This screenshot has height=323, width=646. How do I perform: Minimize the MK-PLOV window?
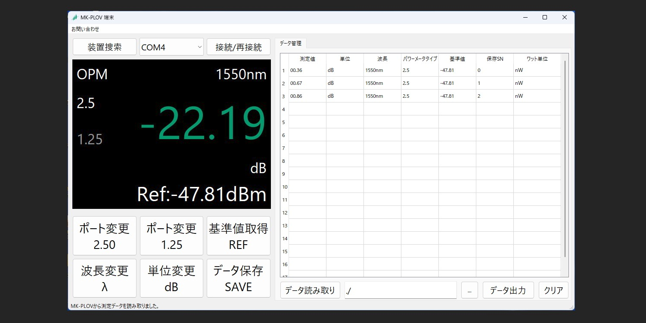525,17
